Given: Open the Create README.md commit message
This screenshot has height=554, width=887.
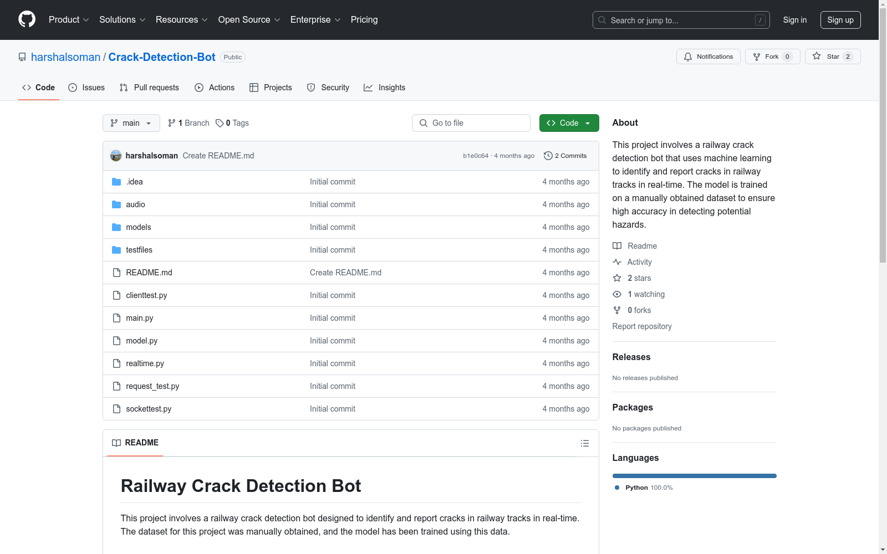Looking at the screenshot, I should 218,156.
